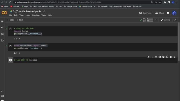The width and height of the screenshot is (180, 101).
Task: Delete the current cell
Action: point(171,57)
